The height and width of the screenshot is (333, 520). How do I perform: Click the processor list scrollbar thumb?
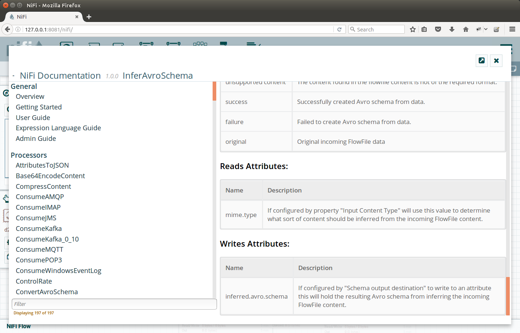coord(214,91)
